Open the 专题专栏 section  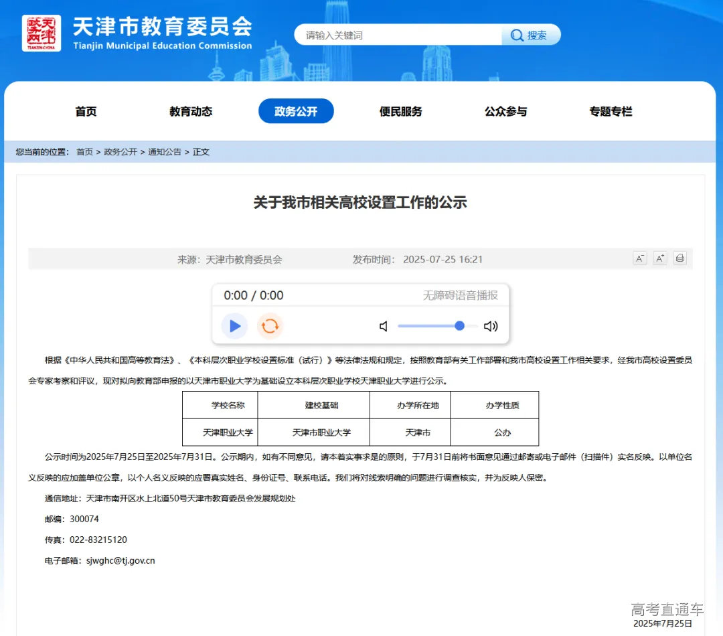click(x=609, y=111)
